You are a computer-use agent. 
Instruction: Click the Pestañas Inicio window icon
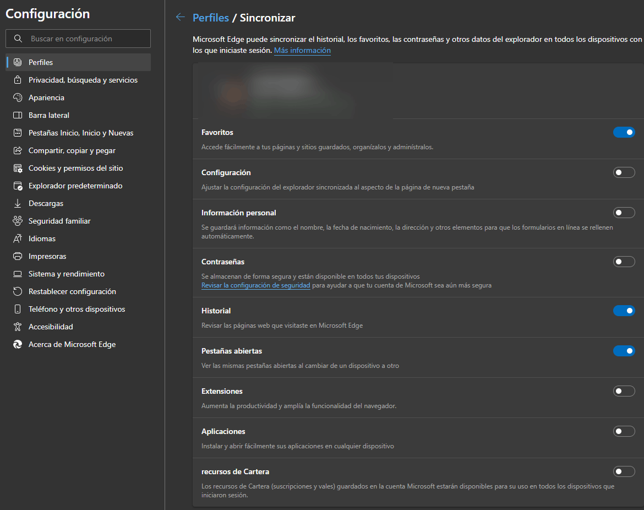[18, 133]
